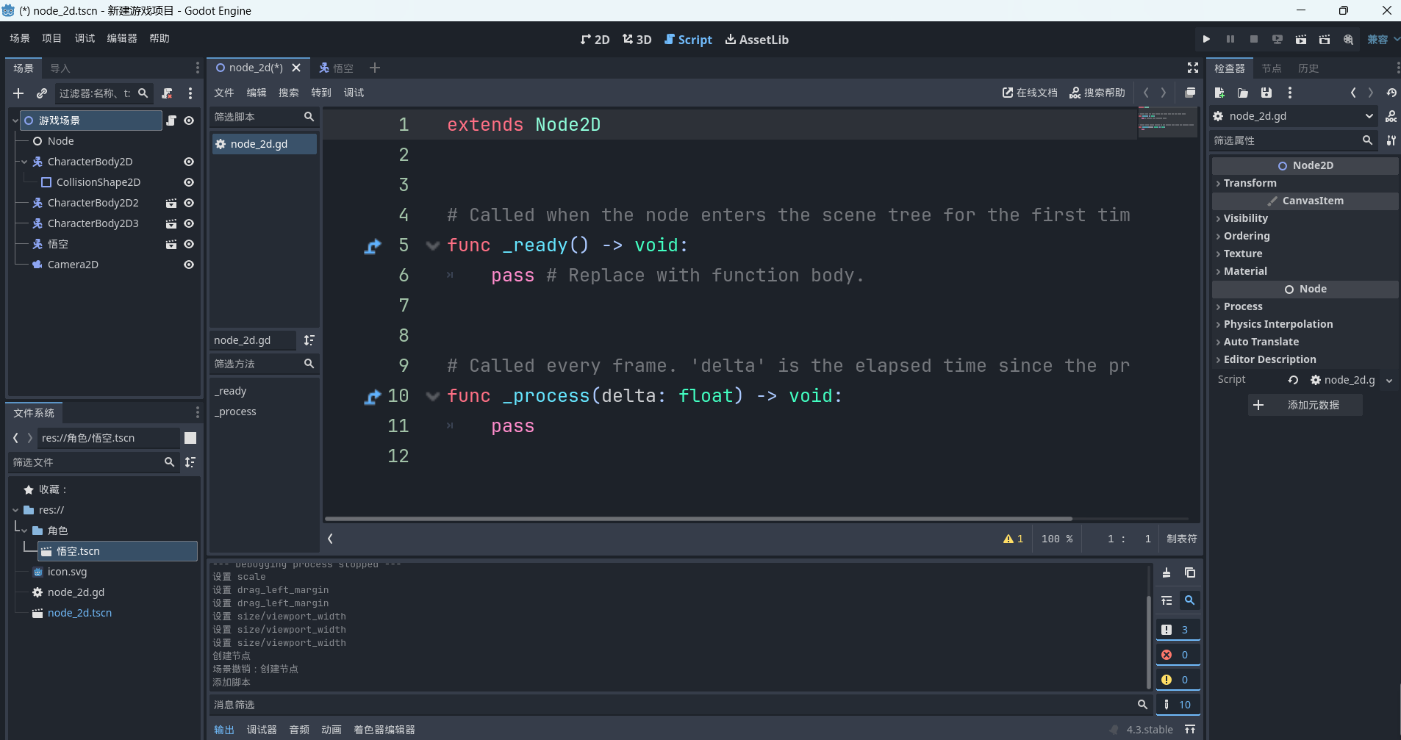1401x740 pixels.
Task: Click the horizontal scrollbar of the code editor
Action: pyautogui.click(x=698, y=519)
